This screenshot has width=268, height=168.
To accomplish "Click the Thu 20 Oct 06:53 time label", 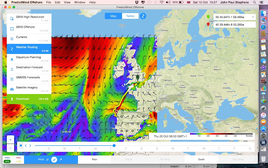I will pos(170,136).
